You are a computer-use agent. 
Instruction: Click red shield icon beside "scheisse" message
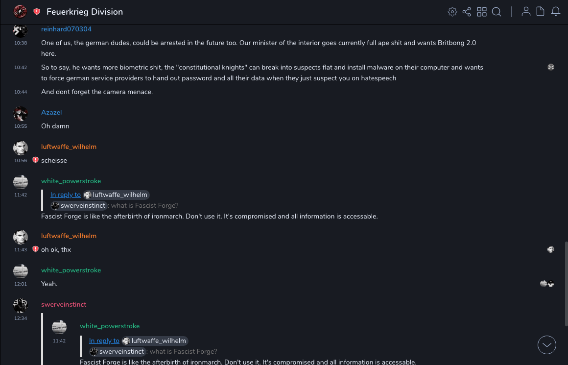pos(35,160)
